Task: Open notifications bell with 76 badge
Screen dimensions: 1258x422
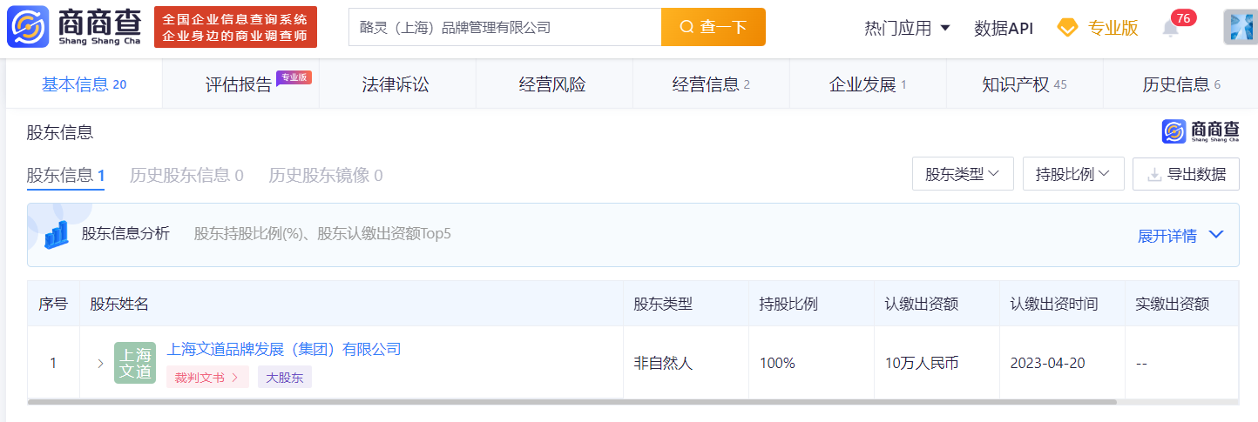Action: (x=1170, y=28)
